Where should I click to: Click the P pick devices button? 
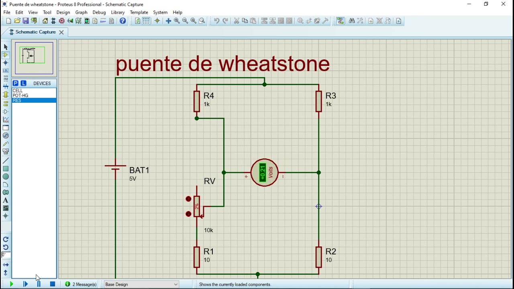pos(15,83)
